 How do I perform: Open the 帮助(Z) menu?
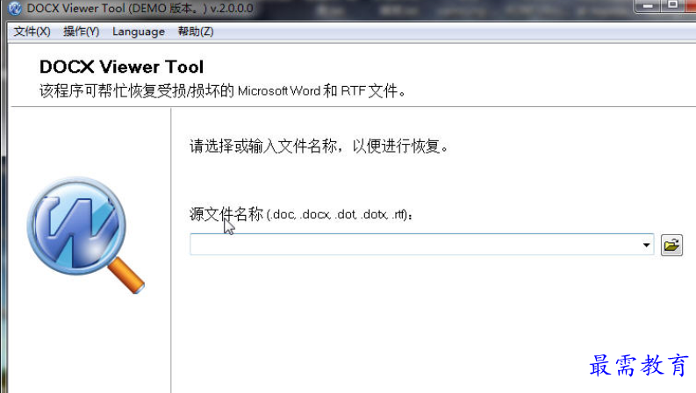196,32
